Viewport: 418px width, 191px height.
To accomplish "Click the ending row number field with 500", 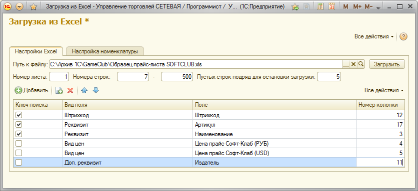I will tap(177, 77).
